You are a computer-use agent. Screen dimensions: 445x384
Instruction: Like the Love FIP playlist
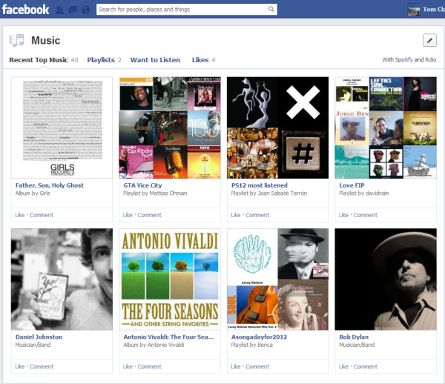pyautogui.click(x=343, y=215)
